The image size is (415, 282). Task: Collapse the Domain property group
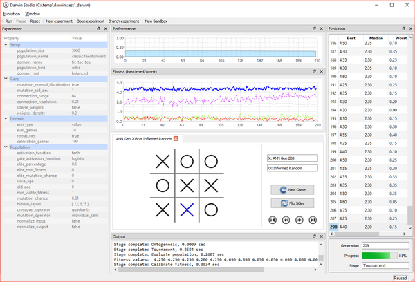coord(6,118)
